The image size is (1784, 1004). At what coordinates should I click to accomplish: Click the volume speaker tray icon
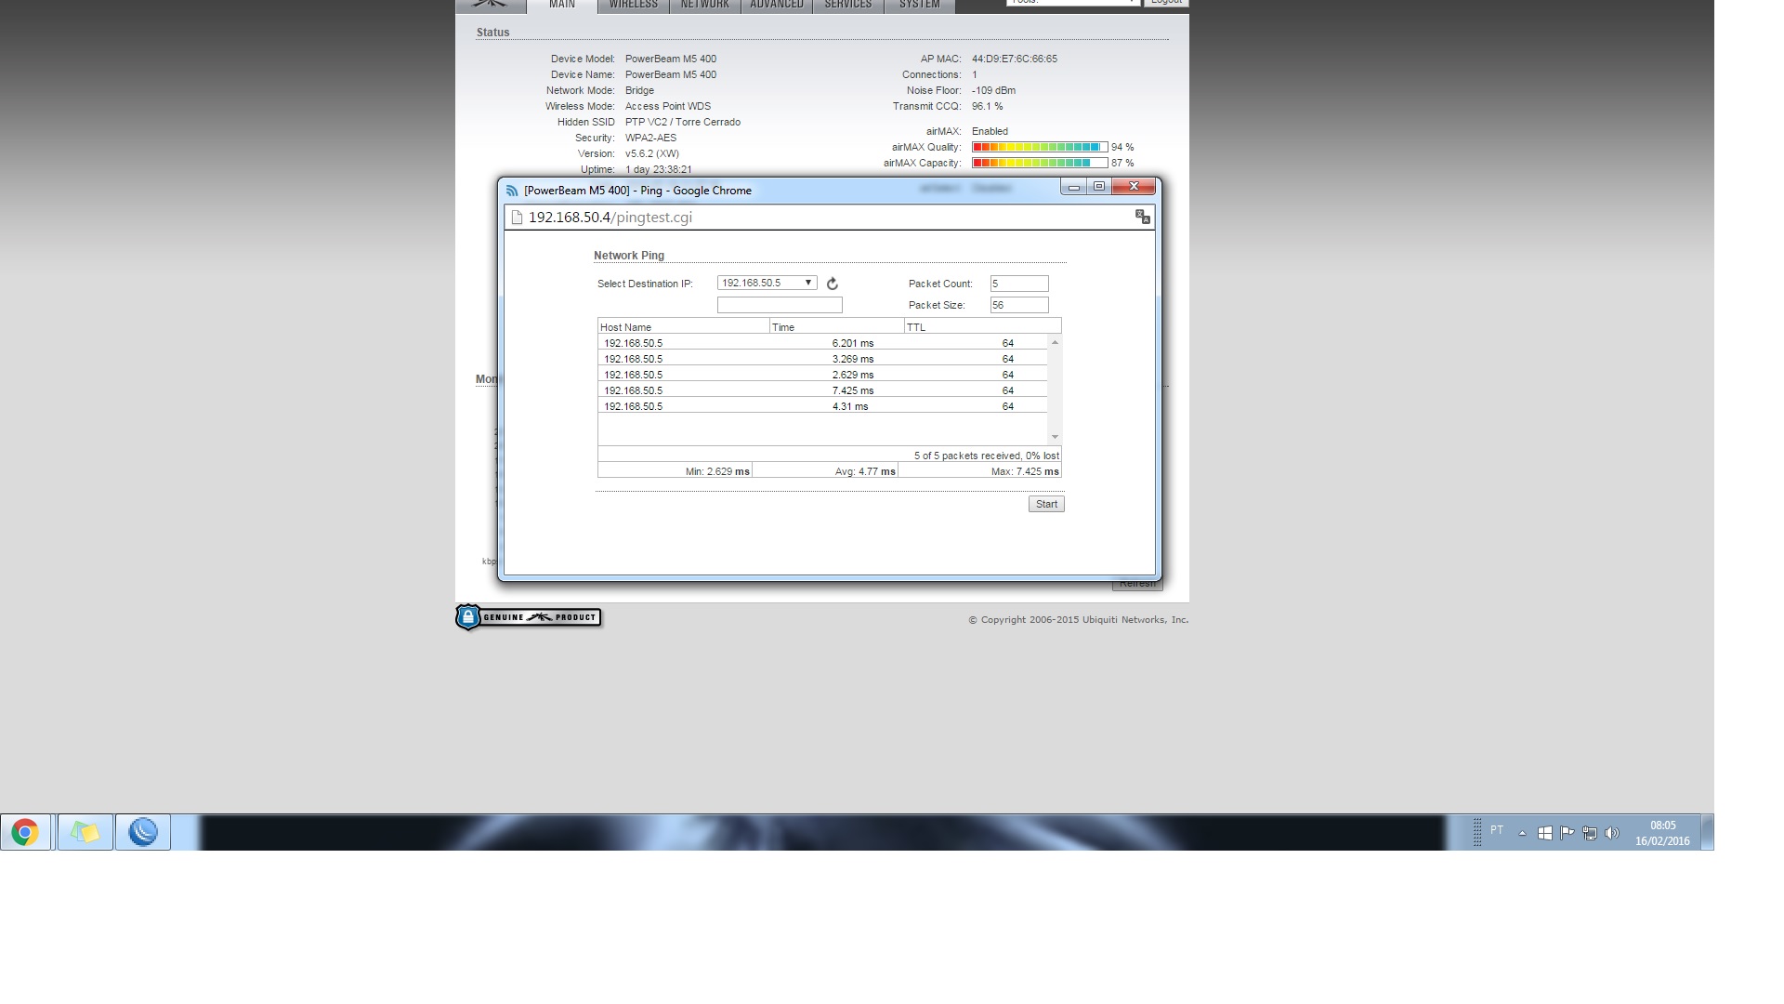[x=1612, y=833]
